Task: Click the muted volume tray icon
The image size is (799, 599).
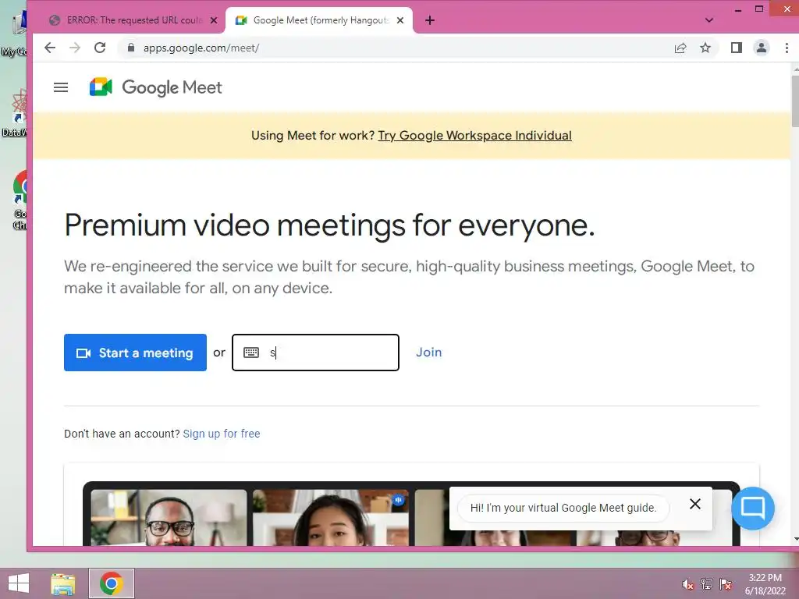Action: (688, 584)
